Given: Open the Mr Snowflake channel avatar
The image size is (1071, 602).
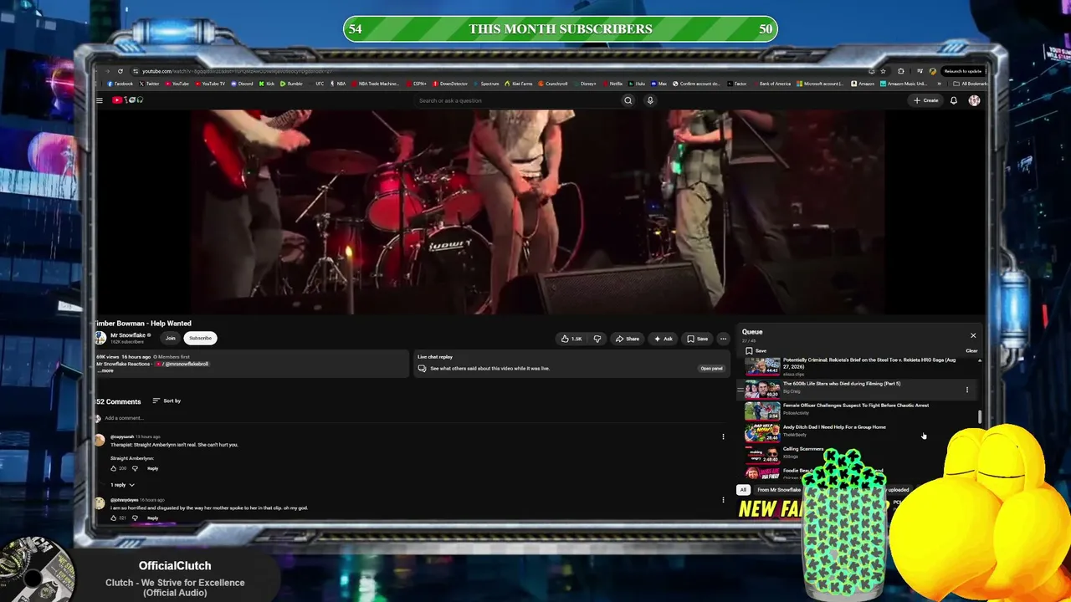Looking at the screenshot, I should pos(100,338).
